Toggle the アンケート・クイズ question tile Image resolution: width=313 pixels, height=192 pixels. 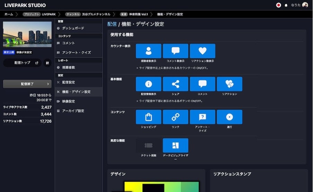tap(203, 117)
